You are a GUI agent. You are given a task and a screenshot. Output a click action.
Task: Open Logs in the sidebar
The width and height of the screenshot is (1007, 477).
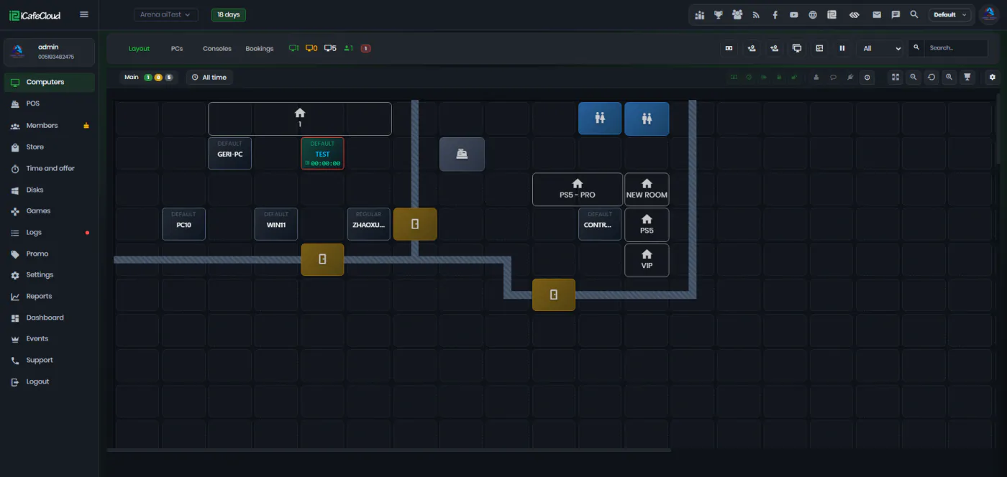tap(49, 232)
